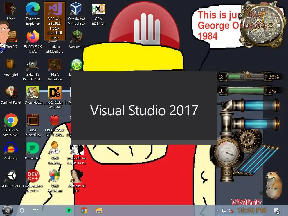This screenshot has height=216, width=288.
Task: Open the moon girl desktop icon
Action: (x=11, y=67)
